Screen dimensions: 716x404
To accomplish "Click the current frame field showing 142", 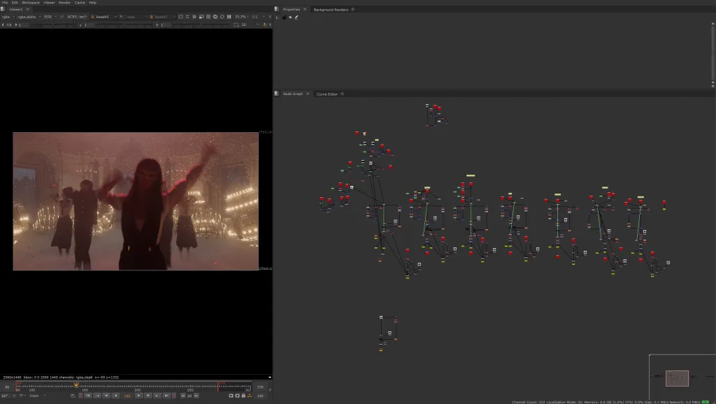I will point(127,396).
